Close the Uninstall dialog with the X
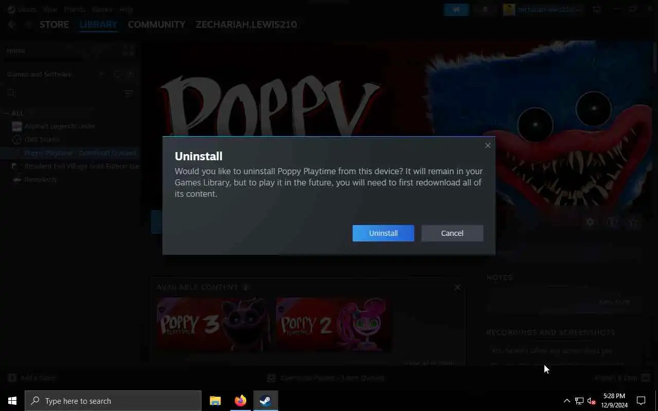 coord(487,145)
